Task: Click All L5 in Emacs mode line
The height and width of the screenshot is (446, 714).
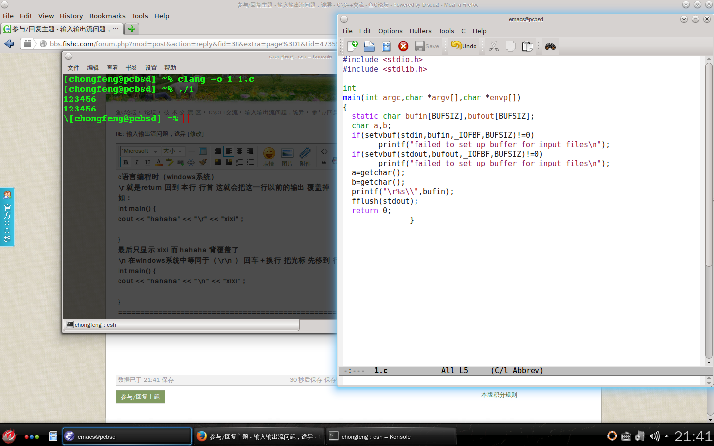Action: pos(454,371)
